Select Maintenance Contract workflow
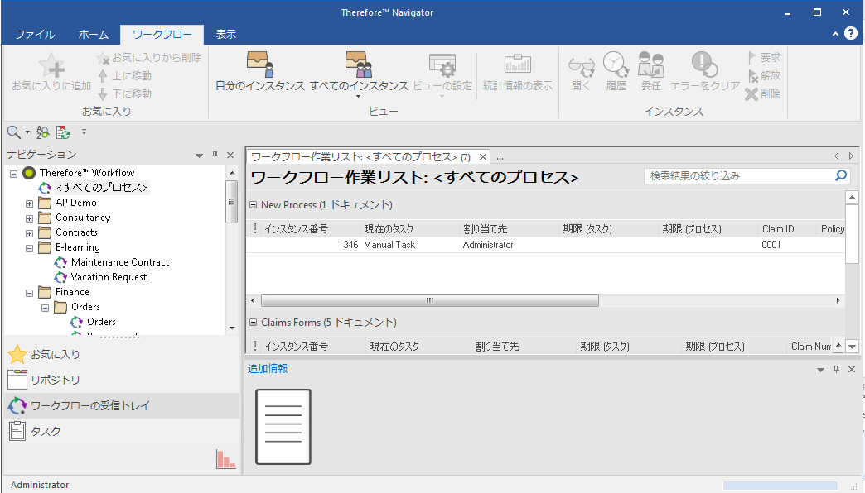 [x=119, y=262]
